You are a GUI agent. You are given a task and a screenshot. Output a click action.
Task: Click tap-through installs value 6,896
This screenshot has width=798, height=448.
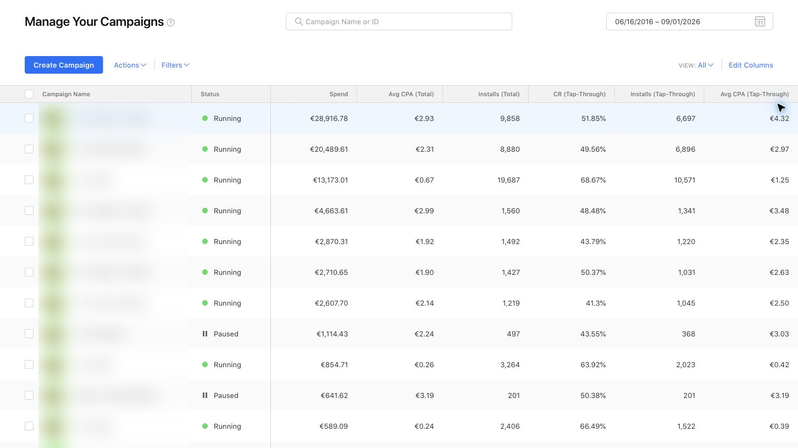[685, 149]
